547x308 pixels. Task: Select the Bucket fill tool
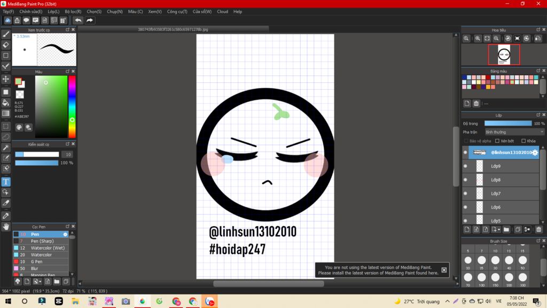pyautogui.click(x=6, y=102)
